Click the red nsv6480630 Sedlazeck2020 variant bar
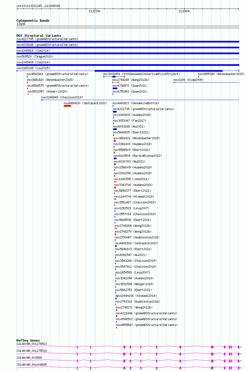This screenshot has height=371, width=247. (67, 106)
